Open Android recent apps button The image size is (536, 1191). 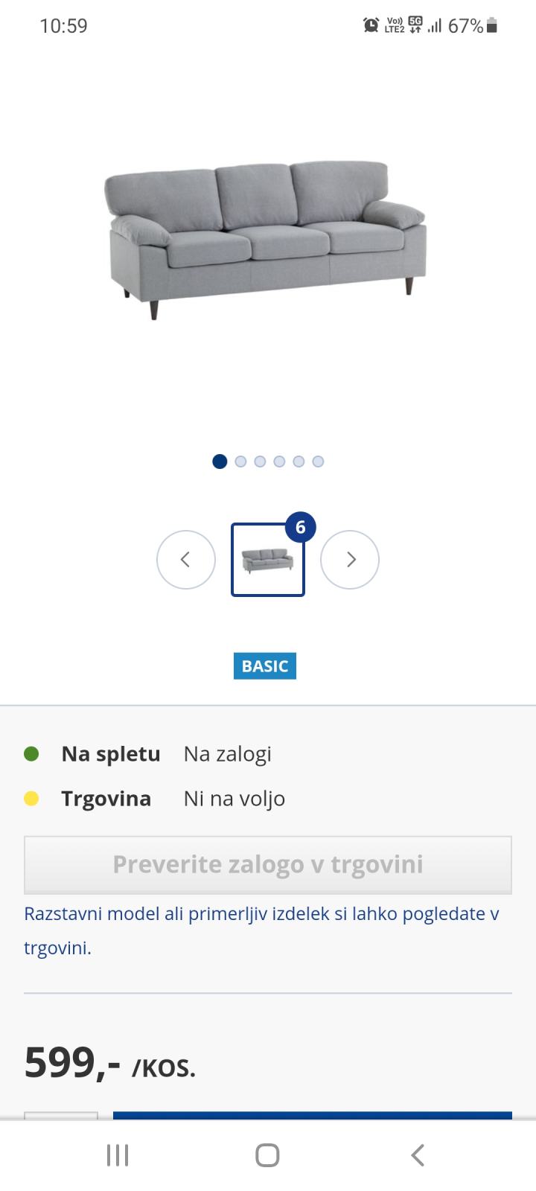[118, 1155]
